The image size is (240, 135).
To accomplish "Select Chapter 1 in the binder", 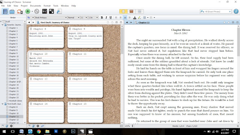I will [13, 28].
